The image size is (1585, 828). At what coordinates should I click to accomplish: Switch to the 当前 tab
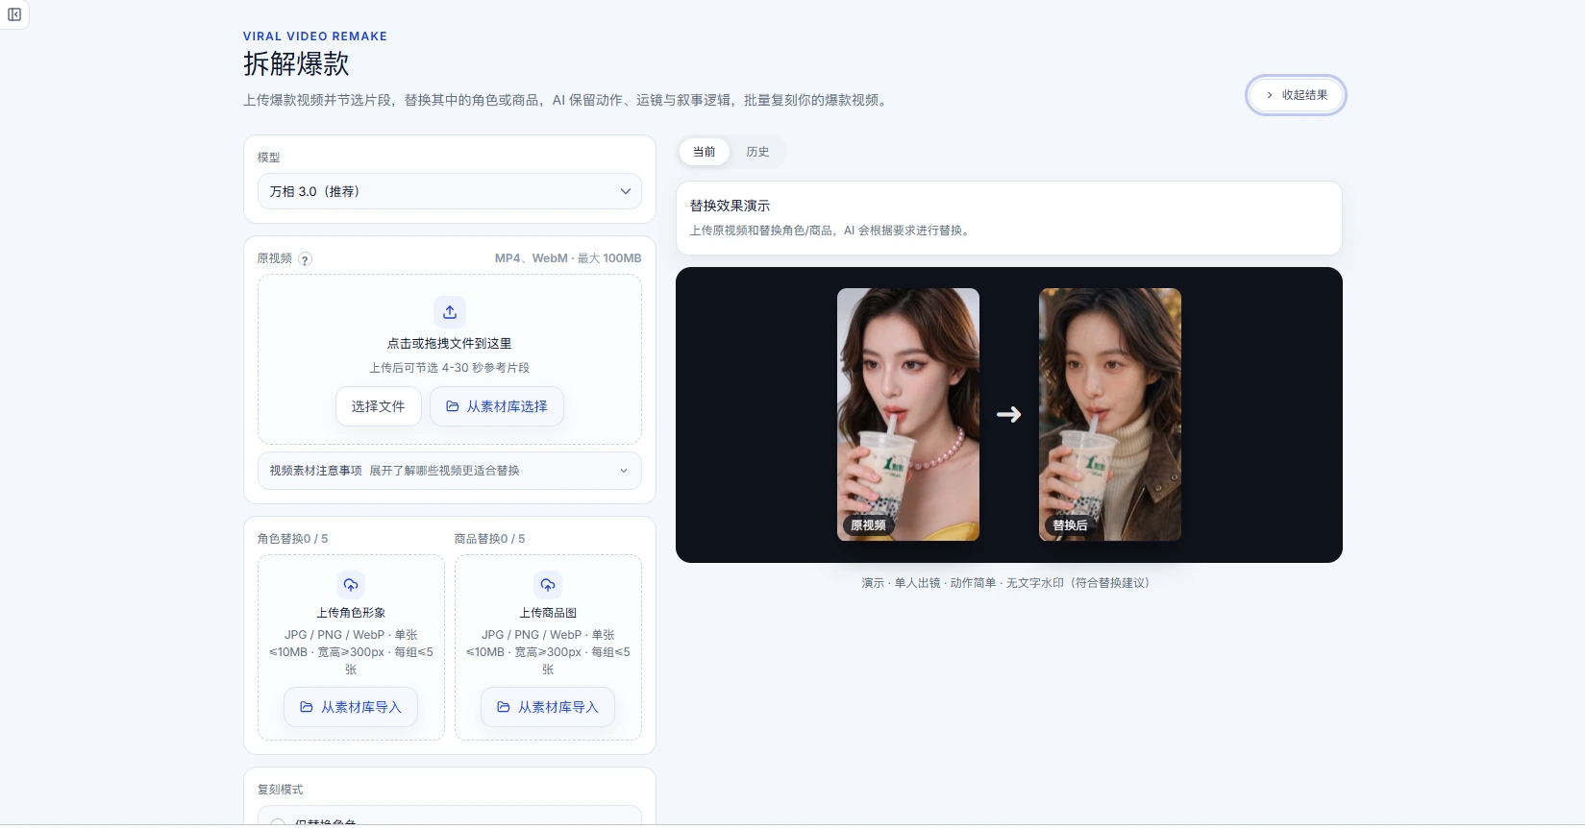pyautogui.click(x=705, y=152)
